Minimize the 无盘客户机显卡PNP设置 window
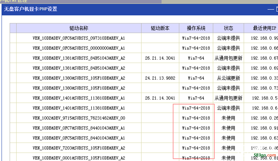The width and height of the screenshot is (278, 161). coord(271,9)
